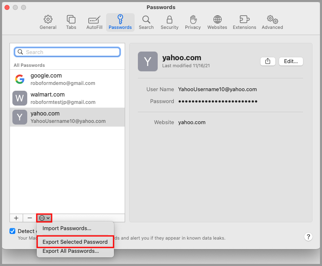Open the Search preferences pane

click(146, 22)
